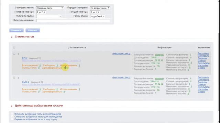Click Сеансы in the EPI-2 row

(x=202, y=61)
